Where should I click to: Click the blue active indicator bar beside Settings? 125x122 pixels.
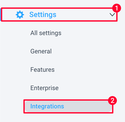(1, 15)
